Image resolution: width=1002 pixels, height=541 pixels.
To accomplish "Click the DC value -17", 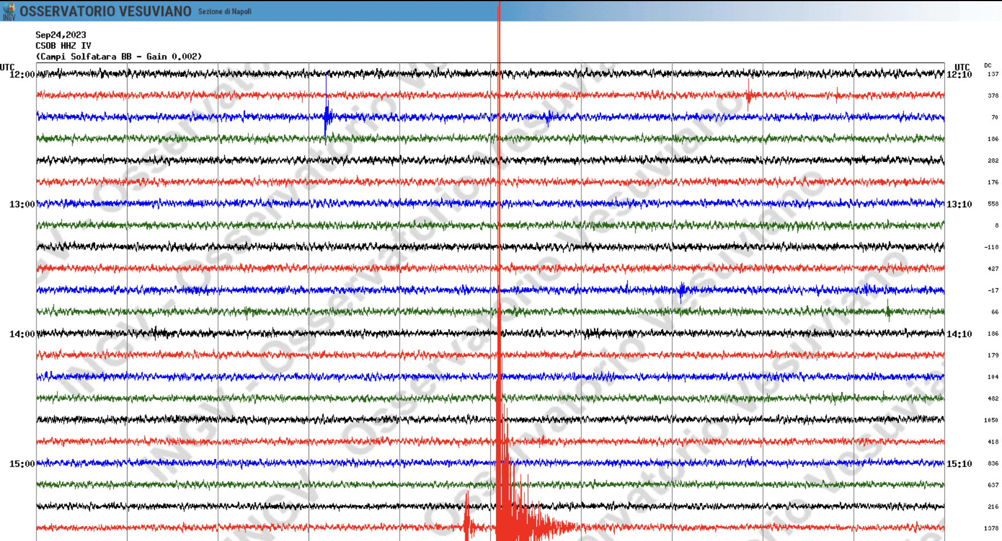I will [x=993, y=290].
